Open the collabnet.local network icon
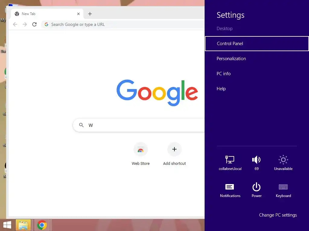The width and height of the screenshot is (309, 231). 230,159
